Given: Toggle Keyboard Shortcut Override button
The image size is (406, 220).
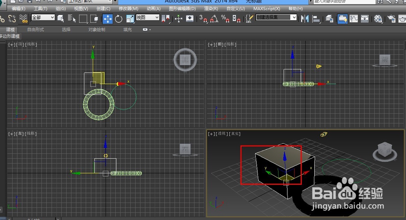Looking at the screenshot, I should (190, 19).
